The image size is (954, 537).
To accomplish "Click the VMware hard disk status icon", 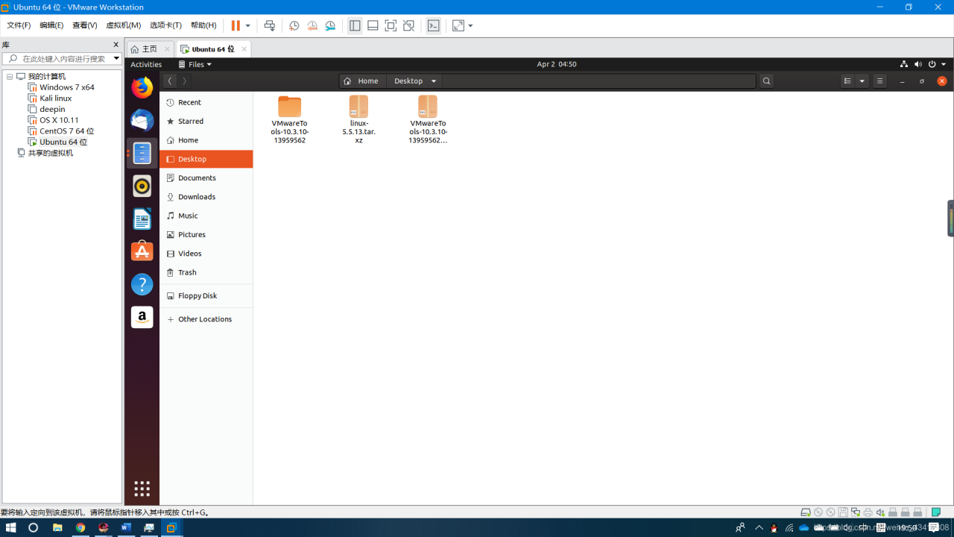I will pyautogui.click(x=806, y=512).
